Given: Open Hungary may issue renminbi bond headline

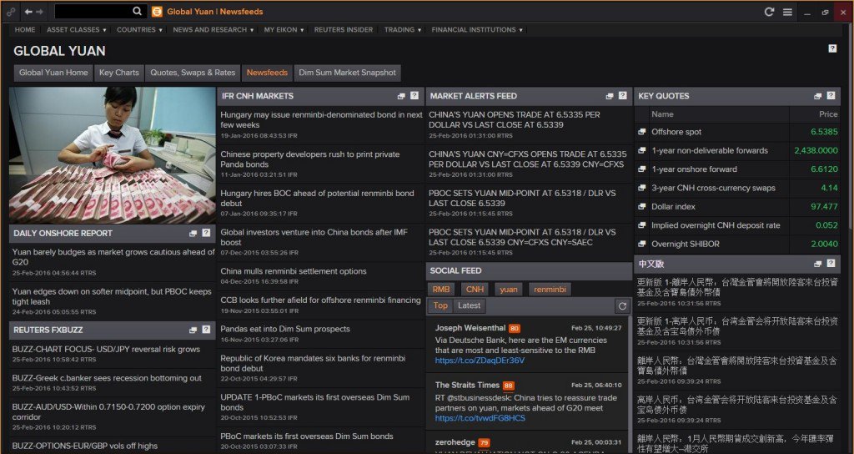Looking at the screenshot, I should (x=321, y=120).
